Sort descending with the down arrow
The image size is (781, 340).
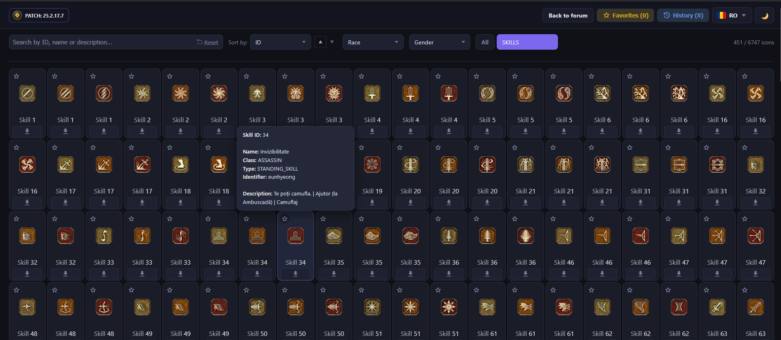[332, 42]
